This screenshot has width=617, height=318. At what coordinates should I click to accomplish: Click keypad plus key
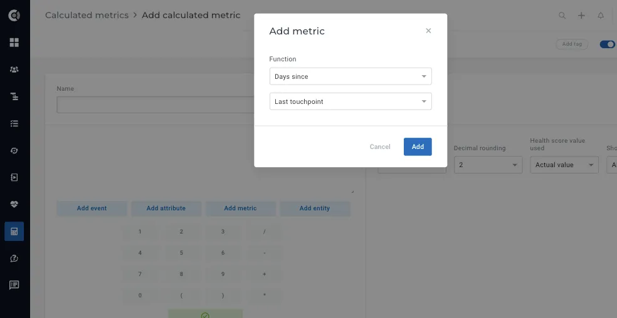(265, 274)
